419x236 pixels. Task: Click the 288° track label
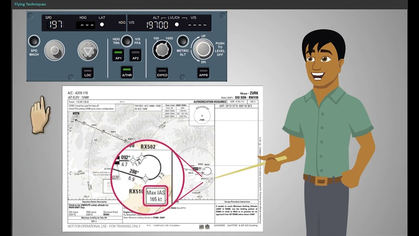134,171
